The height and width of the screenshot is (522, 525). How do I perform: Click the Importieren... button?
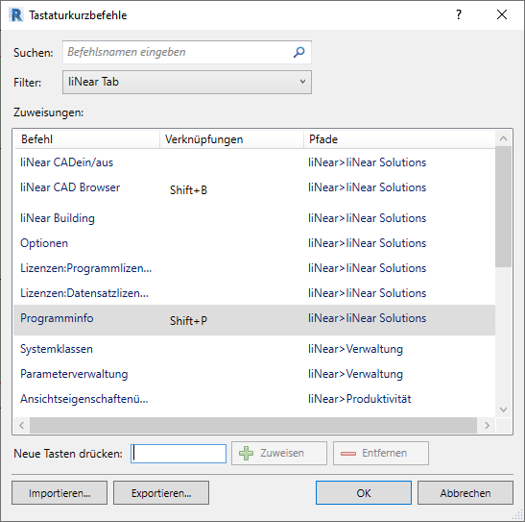pyautogui.click(x=60, y=493)
